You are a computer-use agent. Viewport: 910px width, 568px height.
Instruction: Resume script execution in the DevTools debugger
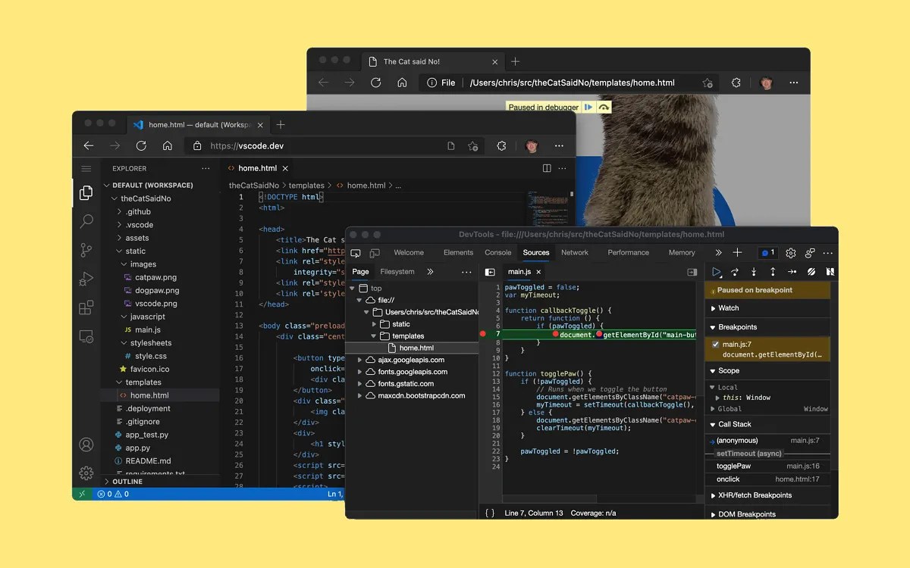pos(716,271)
